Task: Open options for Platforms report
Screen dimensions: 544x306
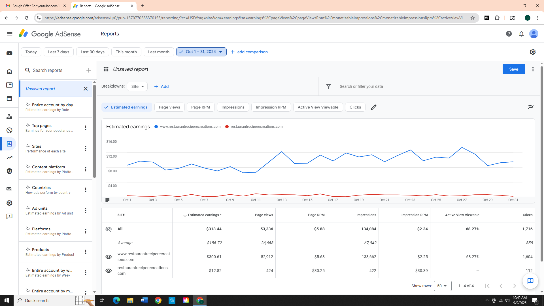Action: click(86, 231)
